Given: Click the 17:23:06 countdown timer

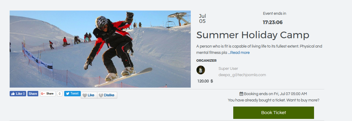Looking at the screenshot, I should pos(272,22).
